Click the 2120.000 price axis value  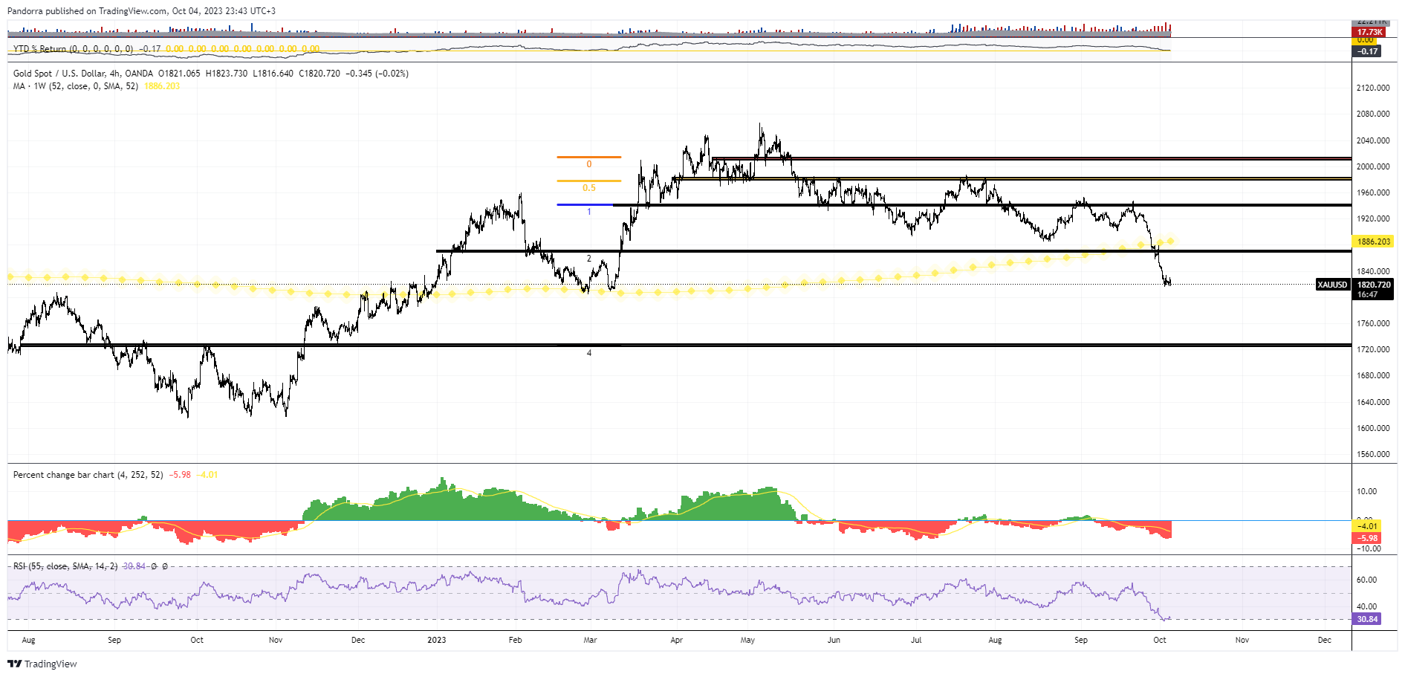tap(1373, 88)
